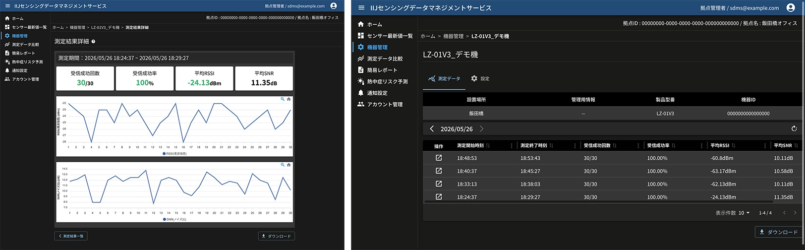The height and width of the screenshot is (250, 805).
Task: Switch to 設定 tab
Action: 480,79
